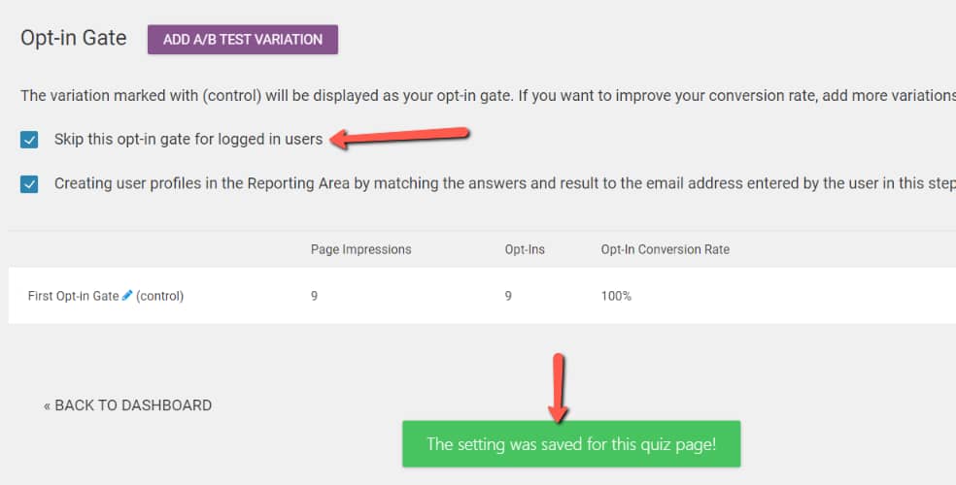Image resolution: width=956 pixels, height=485 pixels.
Task: Uncheck Skip this opt-in gate for logged in users
Action: [29, 140]
